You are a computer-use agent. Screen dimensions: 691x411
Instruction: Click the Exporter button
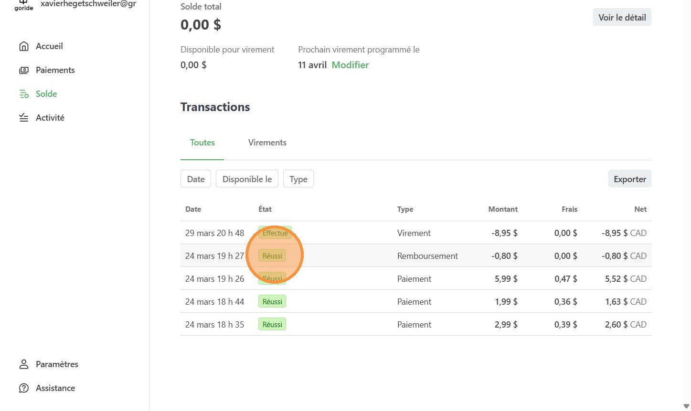click(x=630, y=179)
